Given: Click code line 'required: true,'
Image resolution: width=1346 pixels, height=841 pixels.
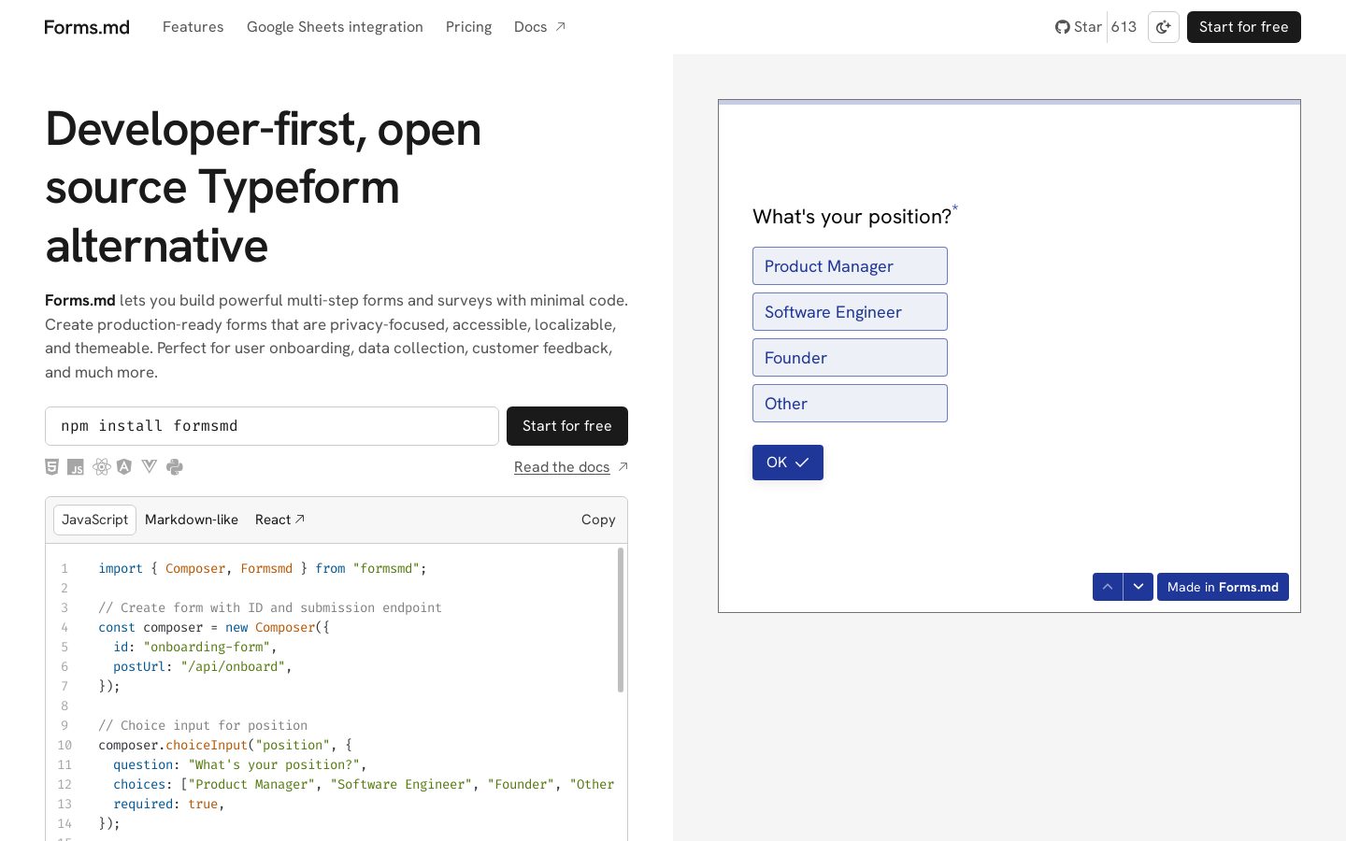Looking at the screenshot, I should pos(169,804).
